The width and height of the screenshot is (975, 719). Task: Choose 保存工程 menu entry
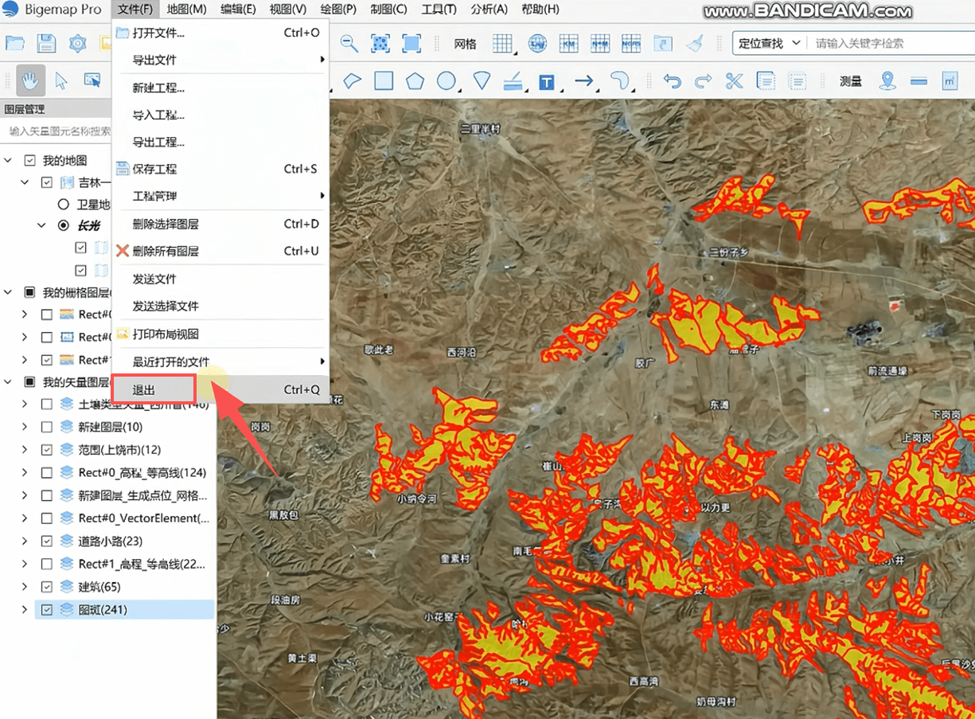[220, 169]
